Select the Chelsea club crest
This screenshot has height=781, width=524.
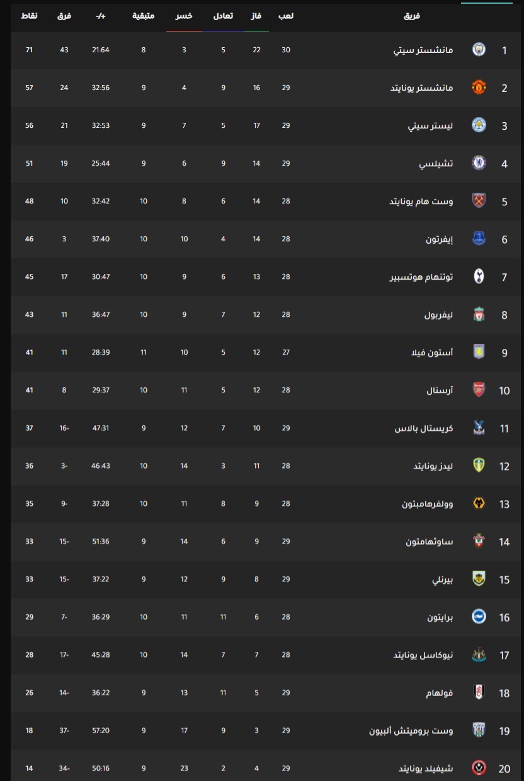479,163
